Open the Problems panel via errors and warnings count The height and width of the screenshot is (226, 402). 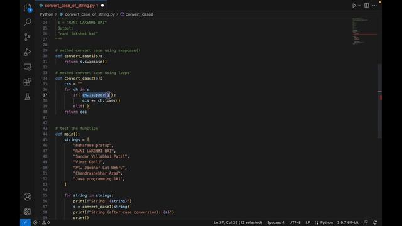41,223
